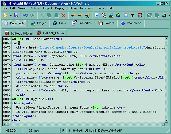Viewport: 171px width, 134px height.
Task: Click the horizontal scrollbar thumb
Action: click(8, 124)
